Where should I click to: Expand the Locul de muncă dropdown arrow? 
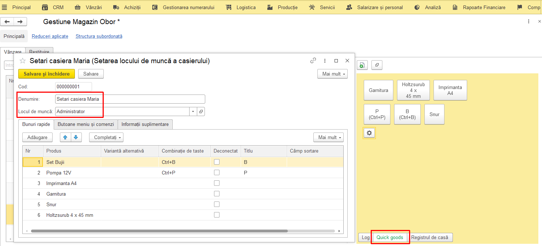click(193, 111)
